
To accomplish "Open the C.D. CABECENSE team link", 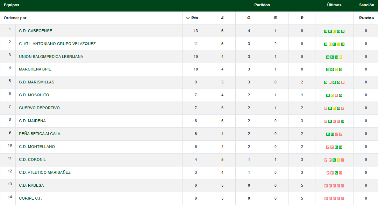I will click(35, 31).
